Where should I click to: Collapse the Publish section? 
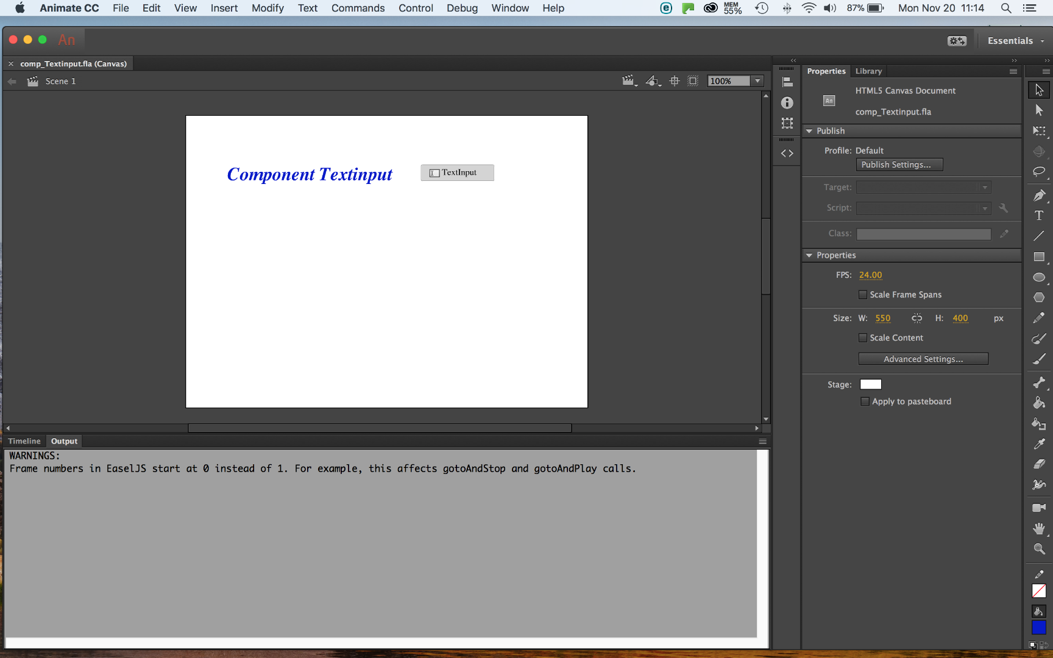pos(809,131)
